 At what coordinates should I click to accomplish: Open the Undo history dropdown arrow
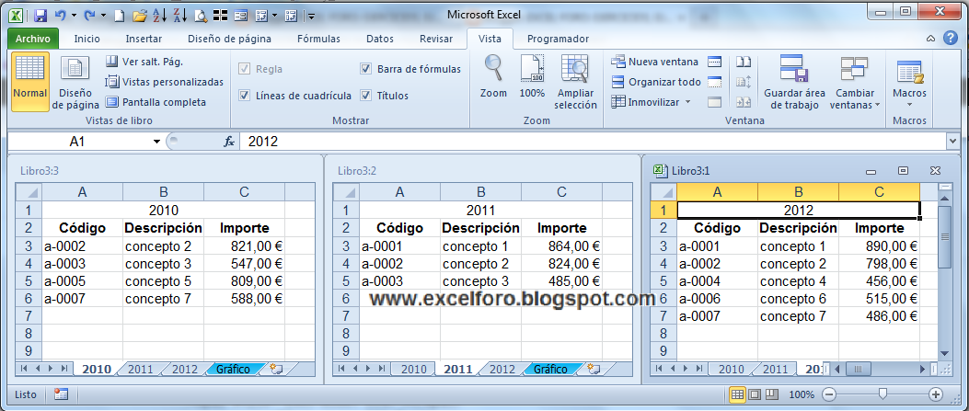74,15
